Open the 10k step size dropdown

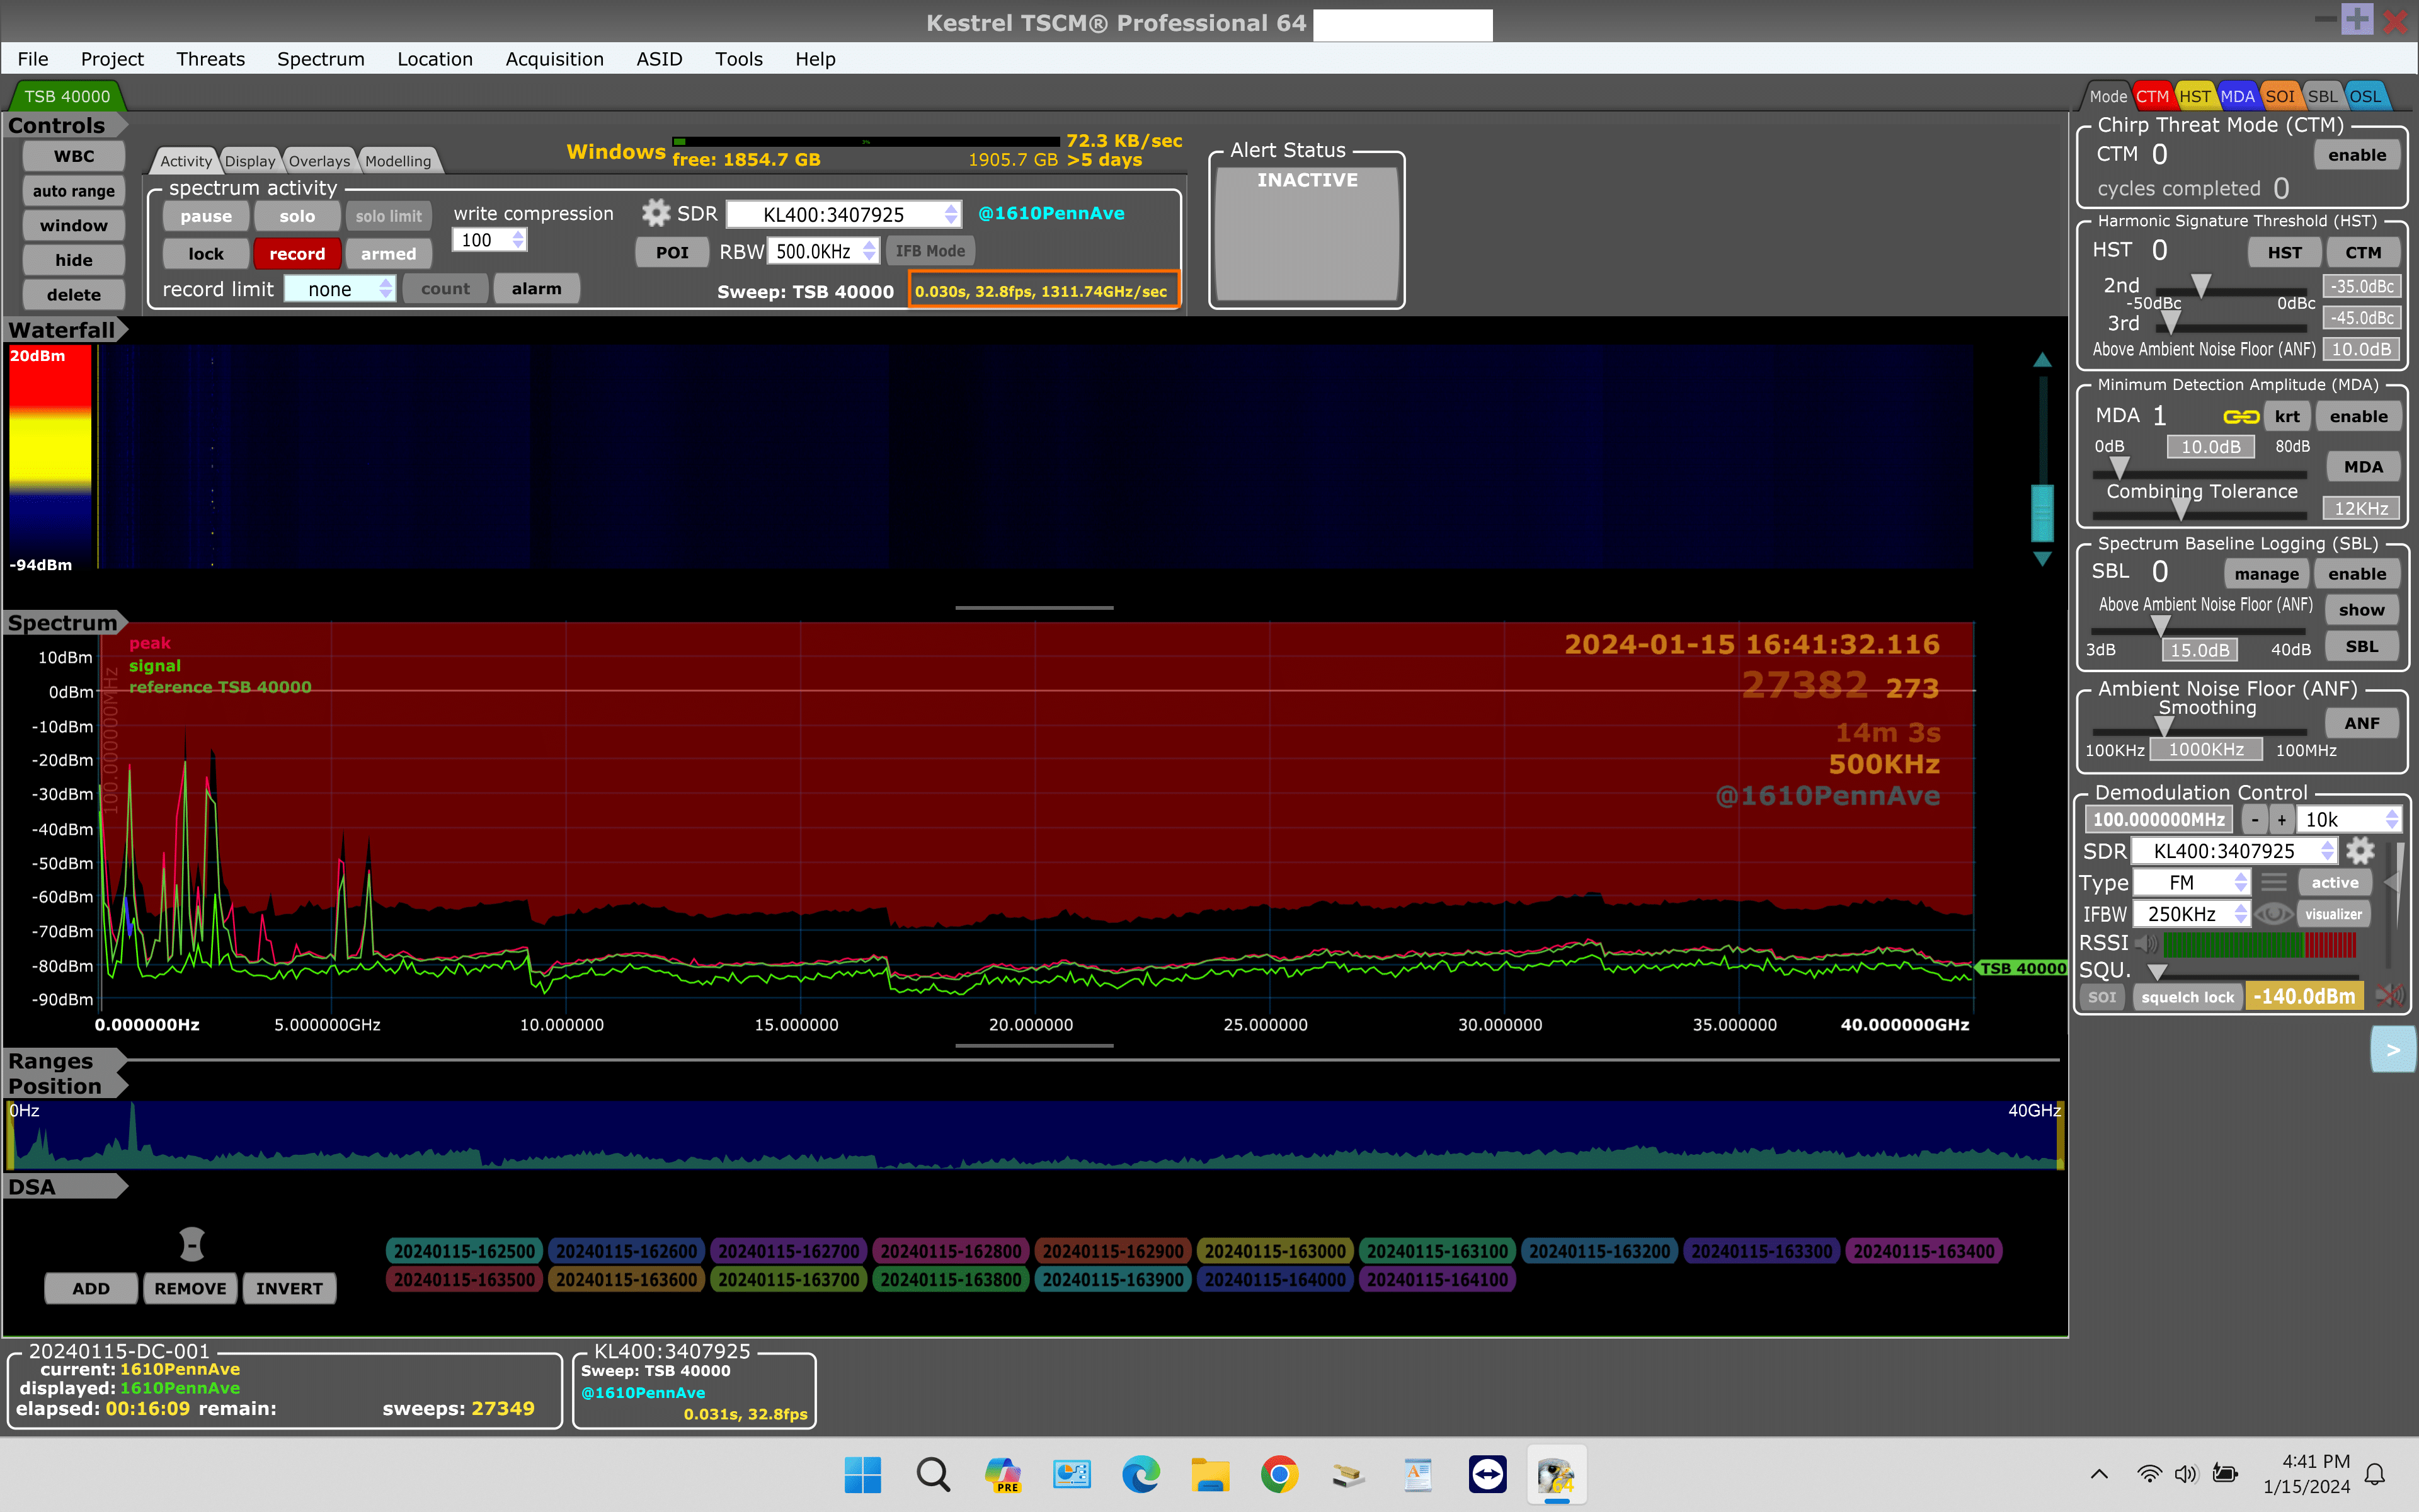2348,819
